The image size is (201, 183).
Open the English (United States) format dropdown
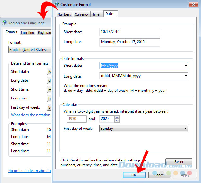(x=30, y=50)
